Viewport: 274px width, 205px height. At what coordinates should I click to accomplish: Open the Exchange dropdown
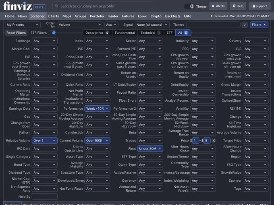point(45,41)
